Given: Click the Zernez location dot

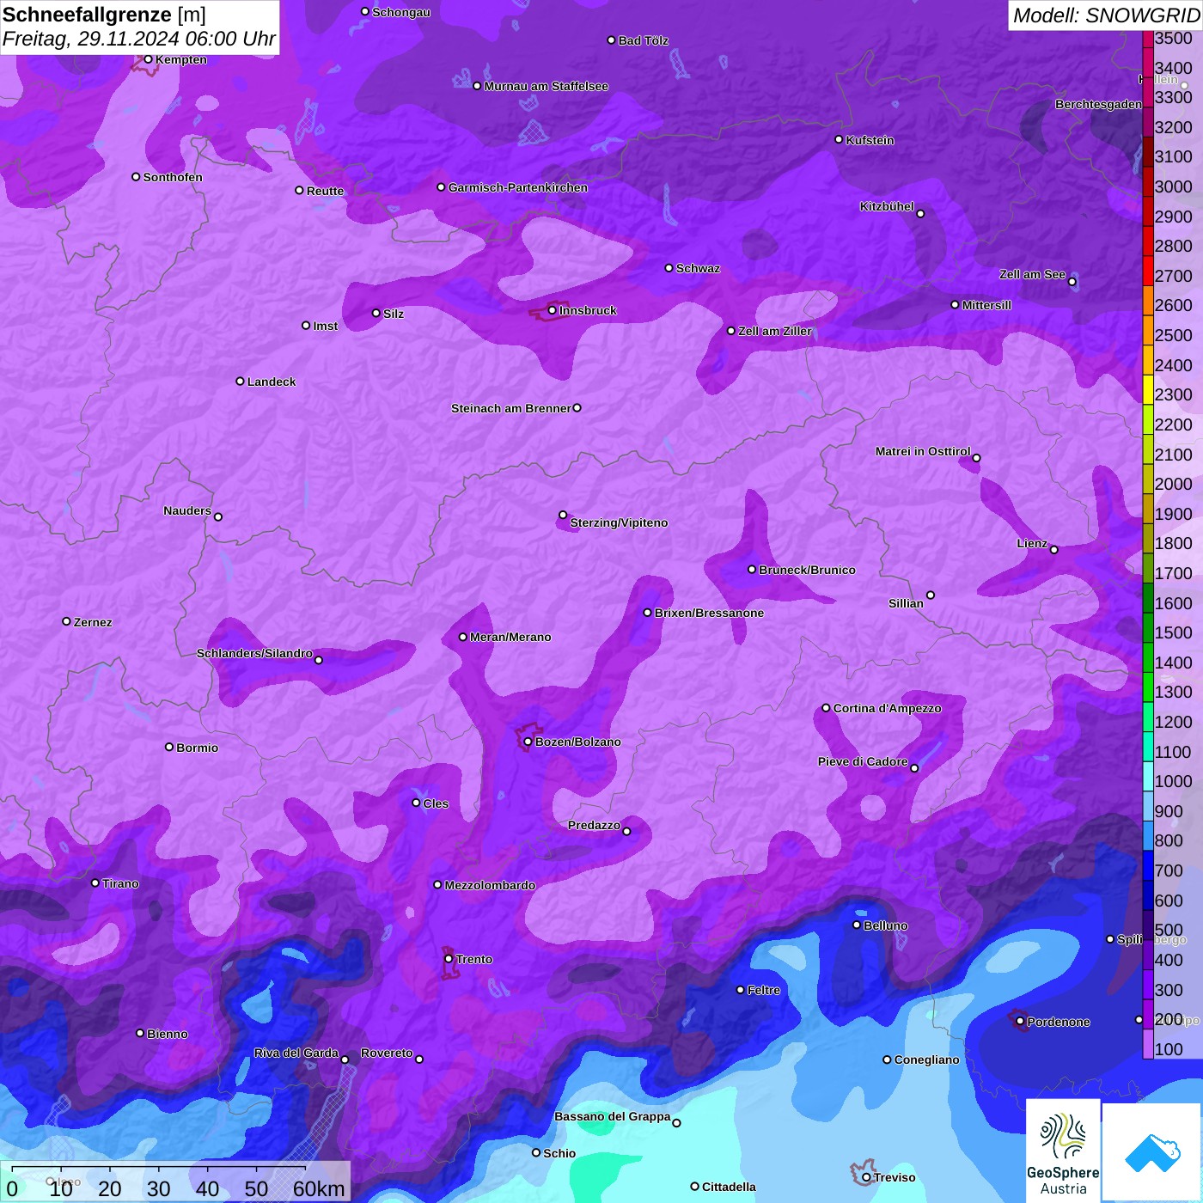Looking at the screenshot, I should point(67,621).
